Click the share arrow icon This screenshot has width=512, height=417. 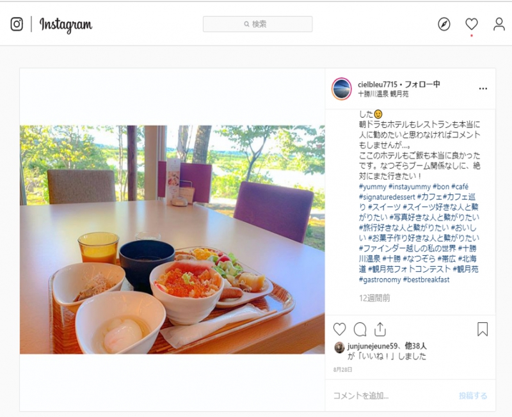[x=380, y=329]
